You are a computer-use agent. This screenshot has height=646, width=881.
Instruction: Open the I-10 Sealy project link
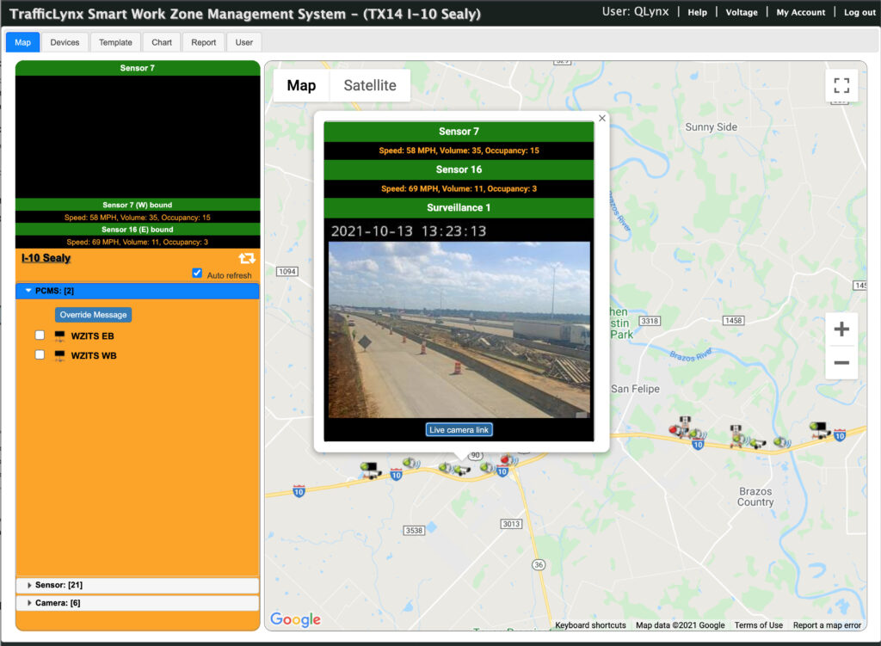(46, 258)
